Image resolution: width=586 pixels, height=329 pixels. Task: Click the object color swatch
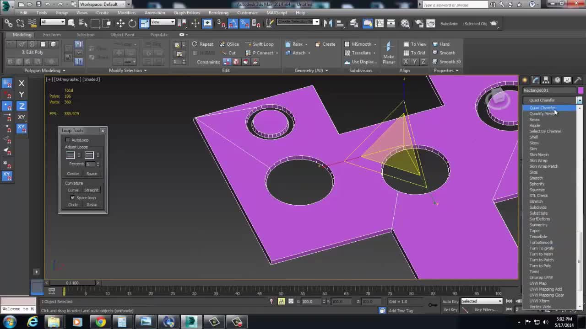[581, 90]
